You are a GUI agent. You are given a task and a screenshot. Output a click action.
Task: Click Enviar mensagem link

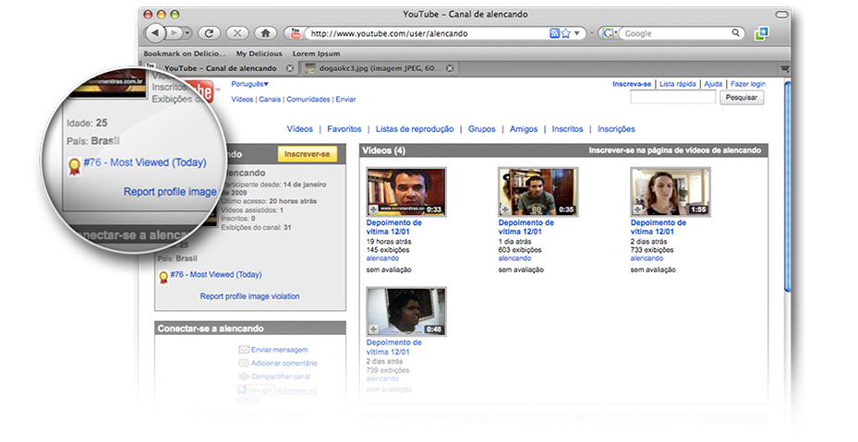click(280, 350)
